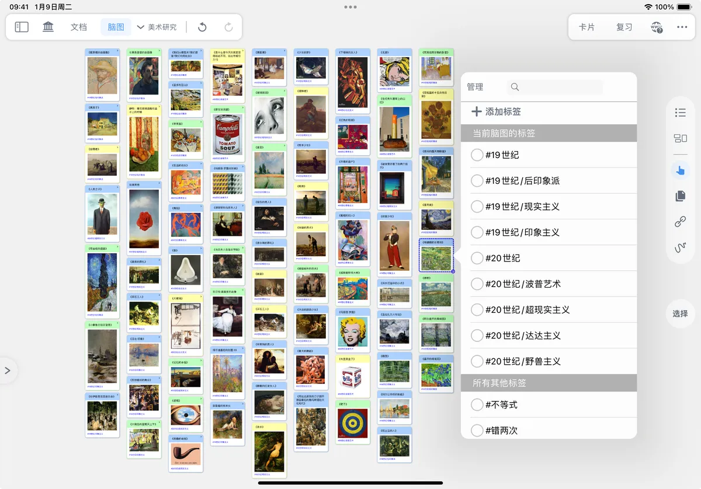The height and width of the screenshot is (489, 701).
Task: Select the #19世纪/现实主义 tag radio
Action: click(x=477, y=207)
